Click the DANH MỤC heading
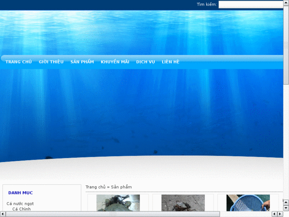Viewport: 289px width, 217px height. tap(20, 193)
